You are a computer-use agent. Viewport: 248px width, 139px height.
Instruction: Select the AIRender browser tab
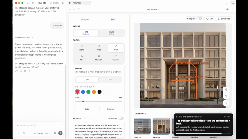(x=80, y=3)
